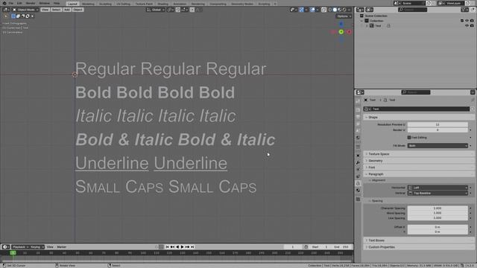Open the World properties tab
The image size is (477, 268).
pos(358,138)
